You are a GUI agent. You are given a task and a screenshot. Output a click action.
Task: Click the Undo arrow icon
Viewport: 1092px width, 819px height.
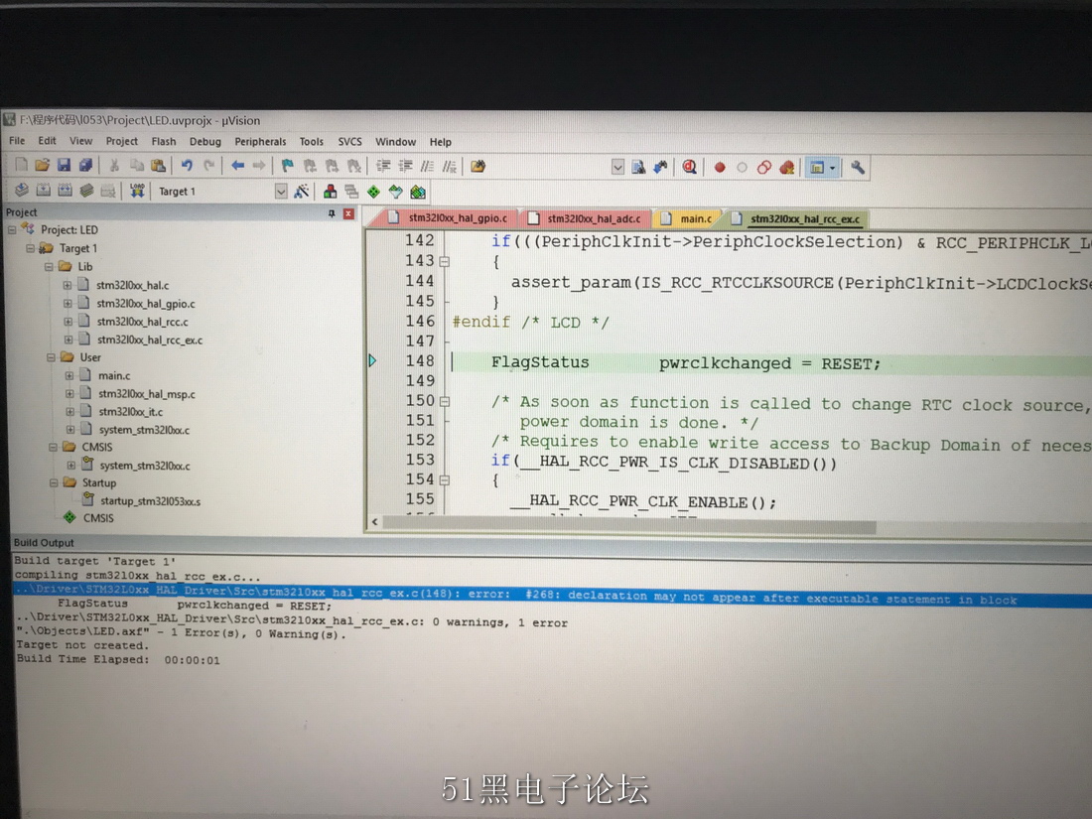(187, 166)
